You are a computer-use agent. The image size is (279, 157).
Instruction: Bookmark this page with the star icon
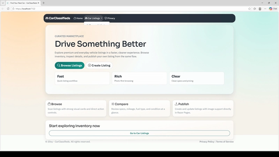pos(249,9)
